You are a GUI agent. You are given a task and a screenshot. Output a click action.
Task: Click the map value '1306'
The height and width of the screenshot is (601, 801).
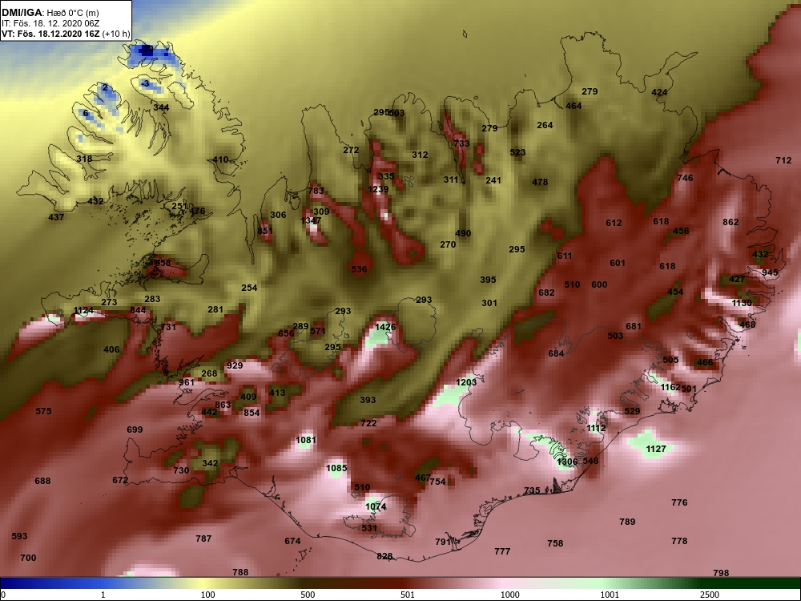(x=567, y=462)
